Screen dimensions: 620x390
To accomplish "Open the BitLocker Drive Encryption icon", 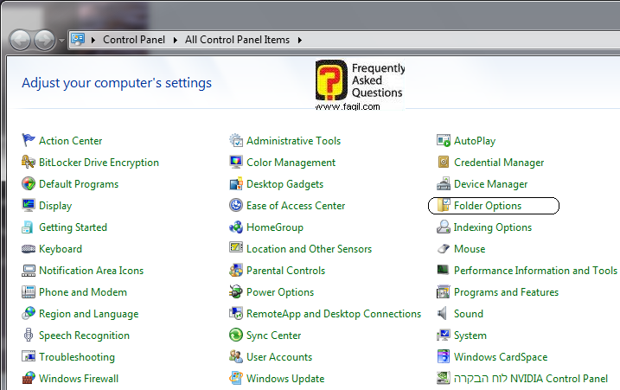I will (x=29, y=163).
